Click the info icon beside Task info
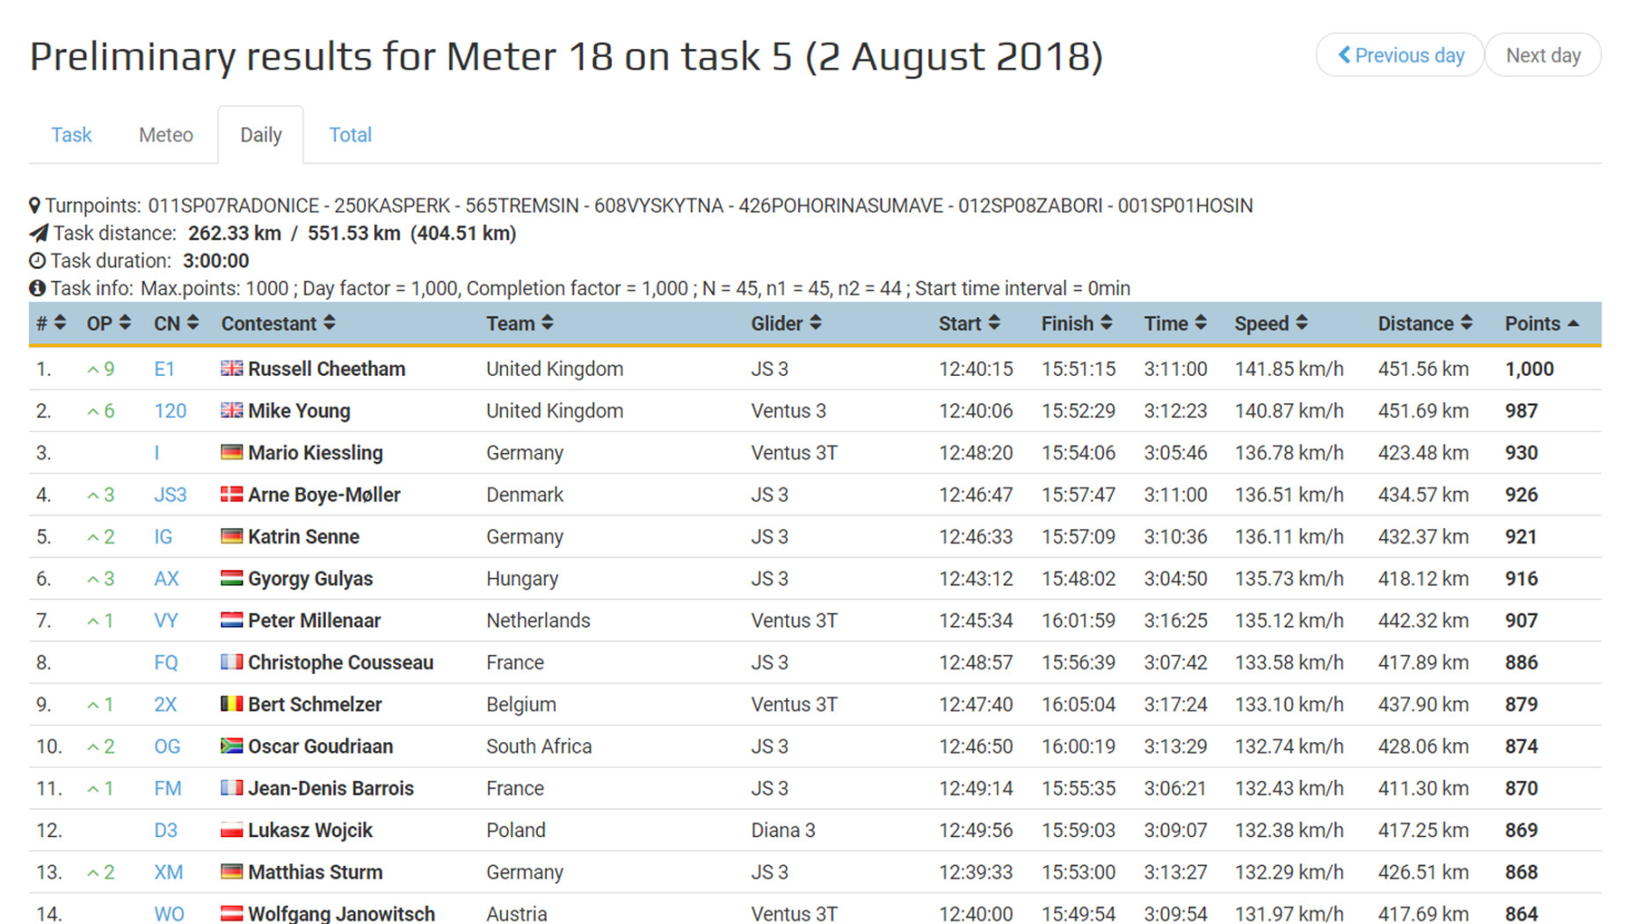Screen dimensions: 1649x924 [x=37, y=288]
